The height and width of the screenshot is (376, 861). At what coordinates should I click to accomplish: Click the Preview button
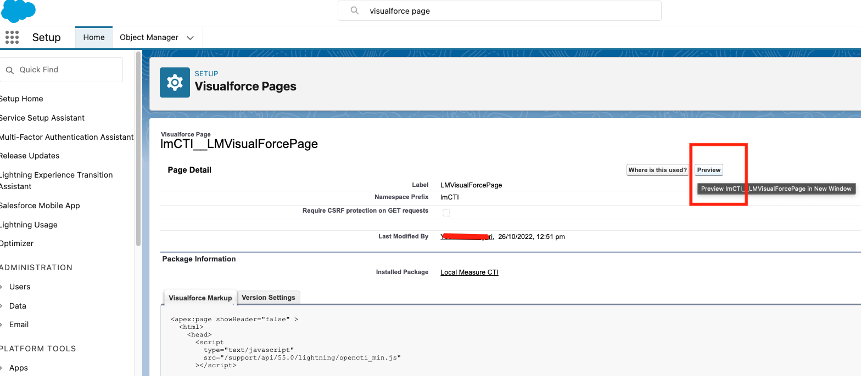tap(708, 170)
